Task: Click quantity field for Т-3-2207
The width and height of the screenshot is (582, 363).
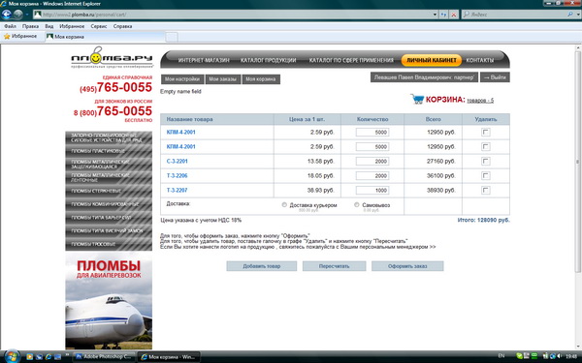Action: pos(372,190)
